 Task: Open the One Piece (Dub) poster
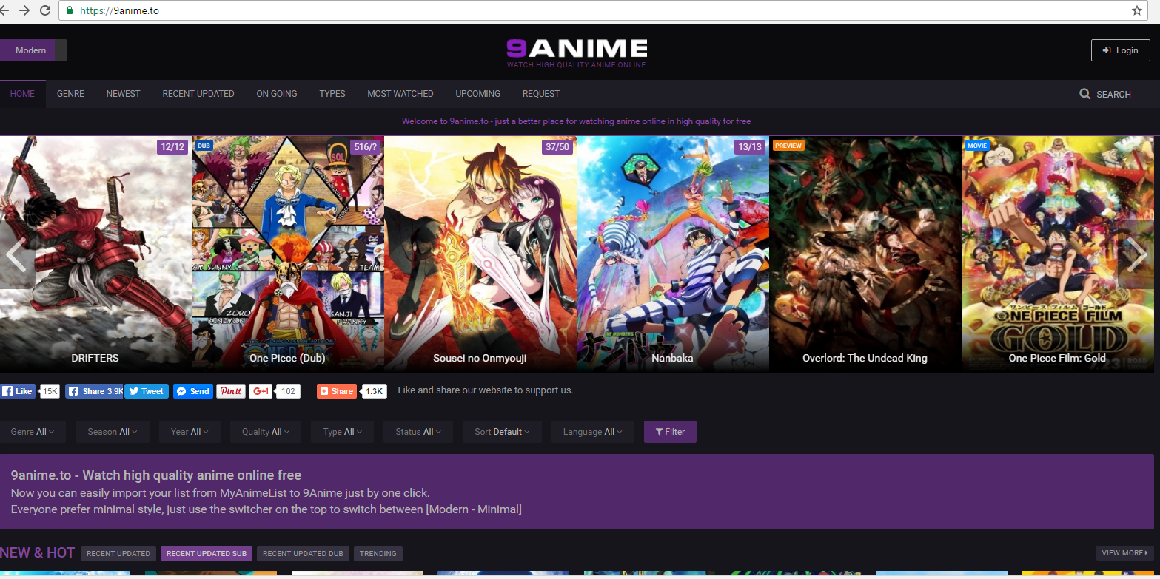(288, 254)
